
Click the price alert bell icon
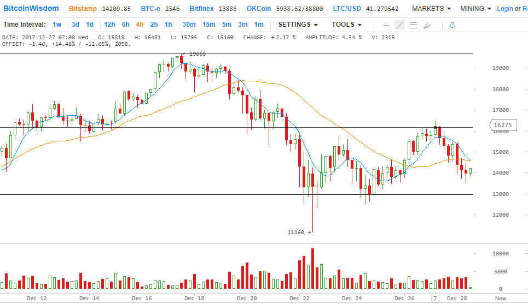pyautogui.click(x=452, y=25)
